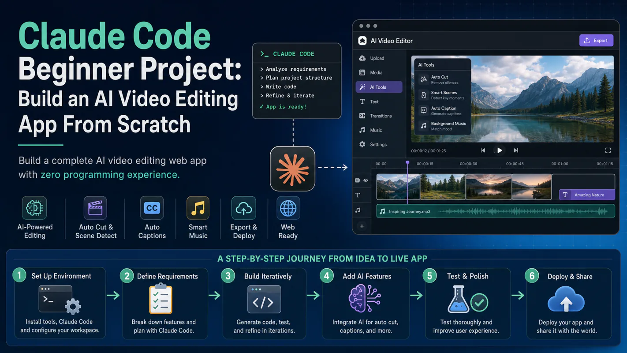Select the Amazing Nature text clip

[587, 195]
